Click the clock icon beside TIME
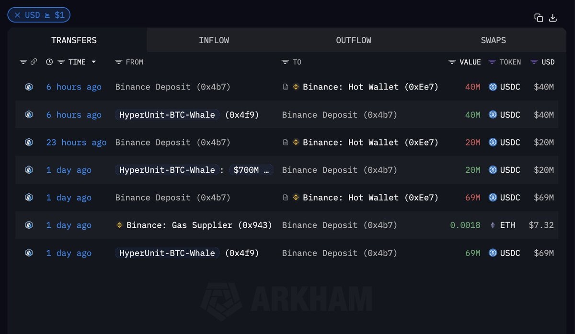 pos(49,62)
